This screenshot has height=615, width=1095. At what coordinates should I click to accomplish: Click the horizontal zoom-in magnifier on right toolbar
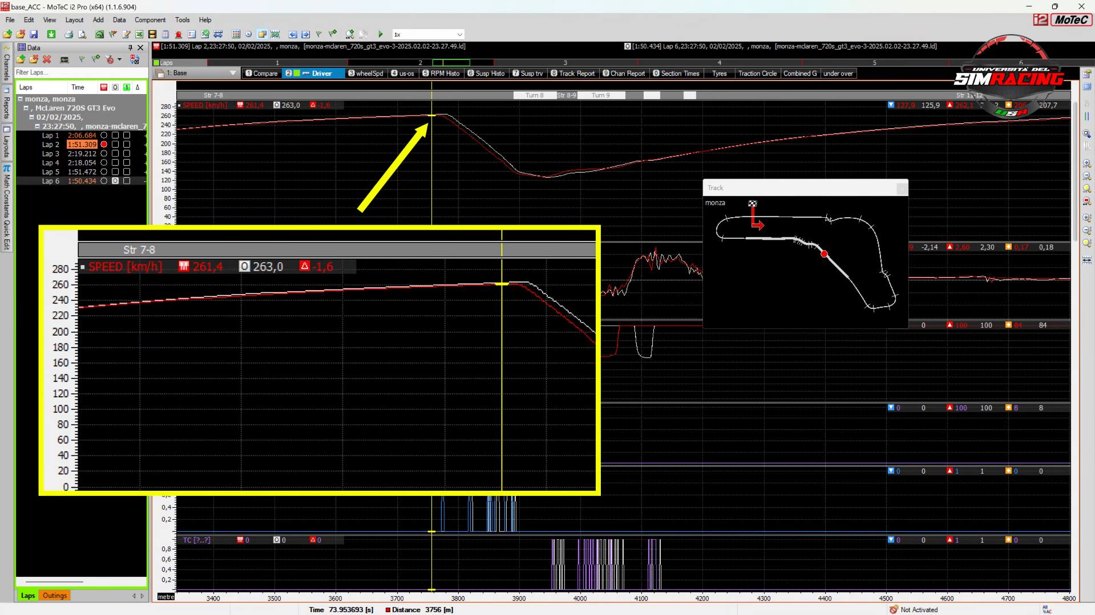click(x=1086, y=164)
